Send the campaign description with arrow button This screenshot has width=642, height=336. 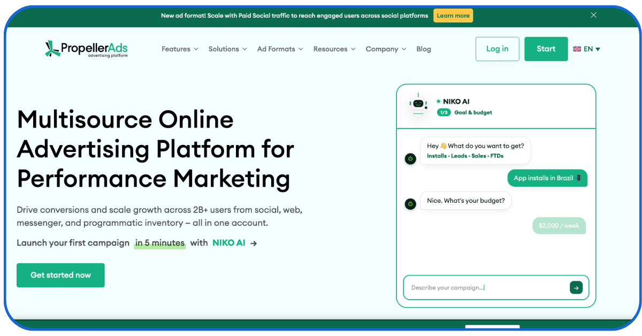pos(576,288)
